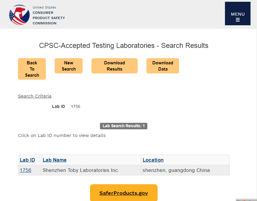The width and height of the screenshot is (257, 201).
Task: Sort table by Lab Name column header
Action: click(55, 160)
